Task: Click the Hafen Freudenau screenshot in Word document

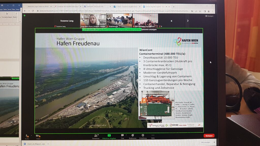Action: pyautogui.click(x=9, y=107)
